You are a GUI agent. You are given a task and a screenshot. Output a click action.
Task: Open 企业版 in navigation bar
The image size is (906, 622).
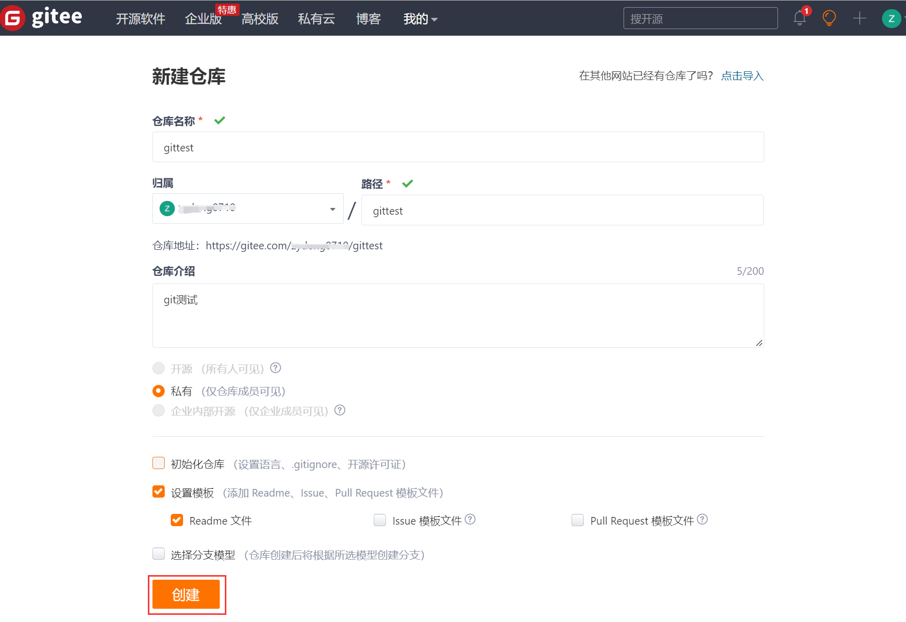click(x=203, y=19)
